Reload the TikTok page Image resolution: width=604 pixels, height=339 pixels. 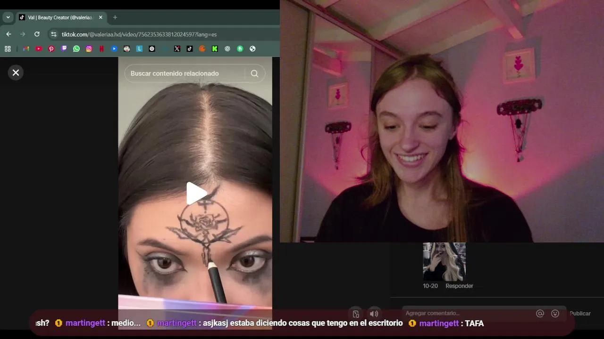tap(37, 34)
